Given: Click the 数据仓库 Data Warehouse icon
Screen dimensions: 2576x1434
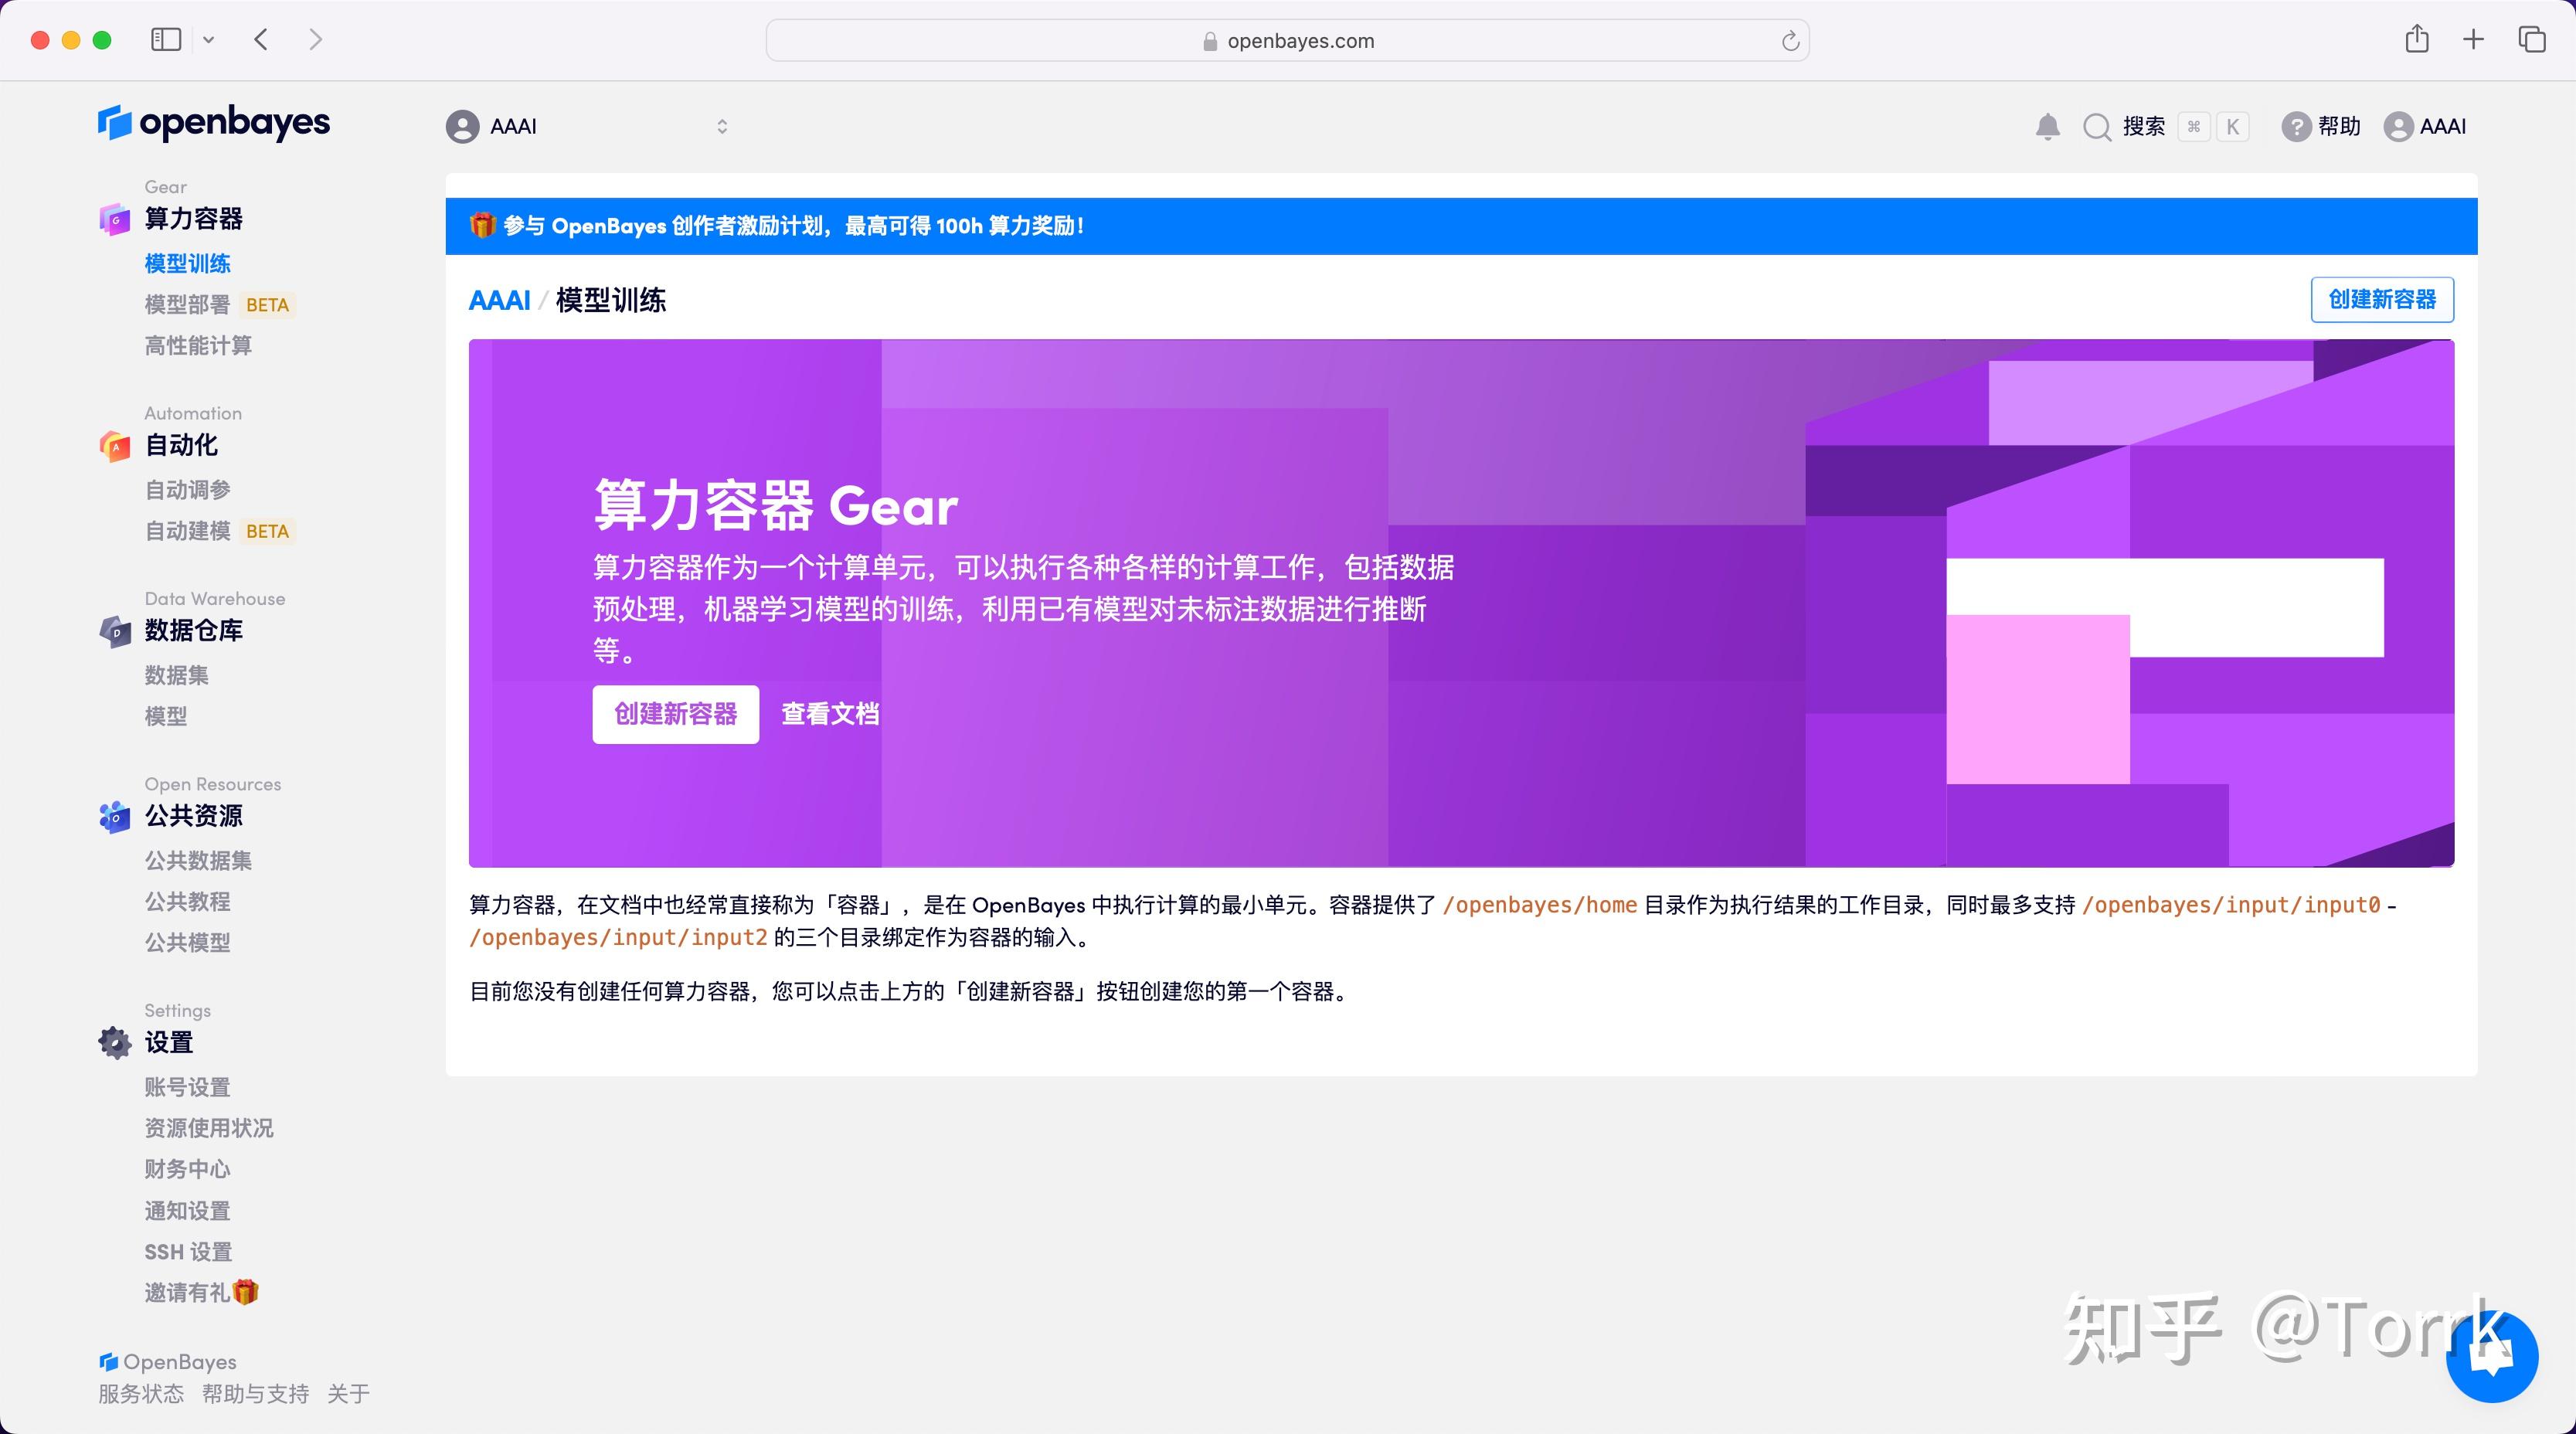Looking at the screenshot, I should tap(115, 631).
